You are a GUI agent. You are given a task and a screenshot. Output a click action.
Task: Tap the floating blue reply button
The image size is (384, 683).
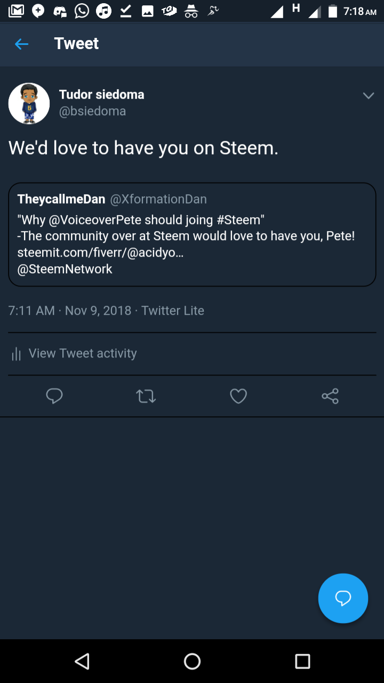tap(343, 598)
